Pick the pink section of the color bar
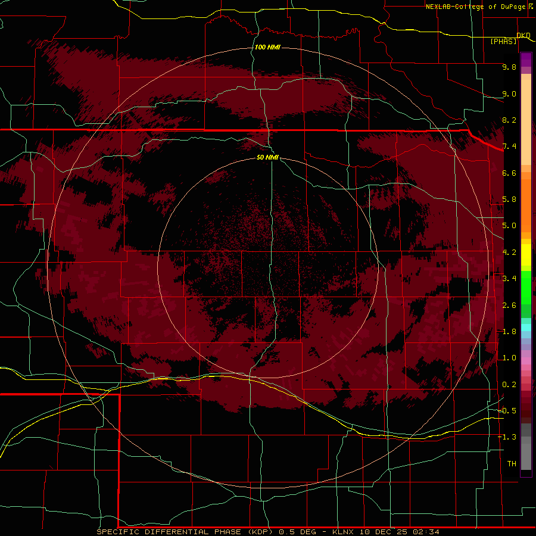Image resolution: width=536 pixels, height=536 pixels. [x=526, y=361]
